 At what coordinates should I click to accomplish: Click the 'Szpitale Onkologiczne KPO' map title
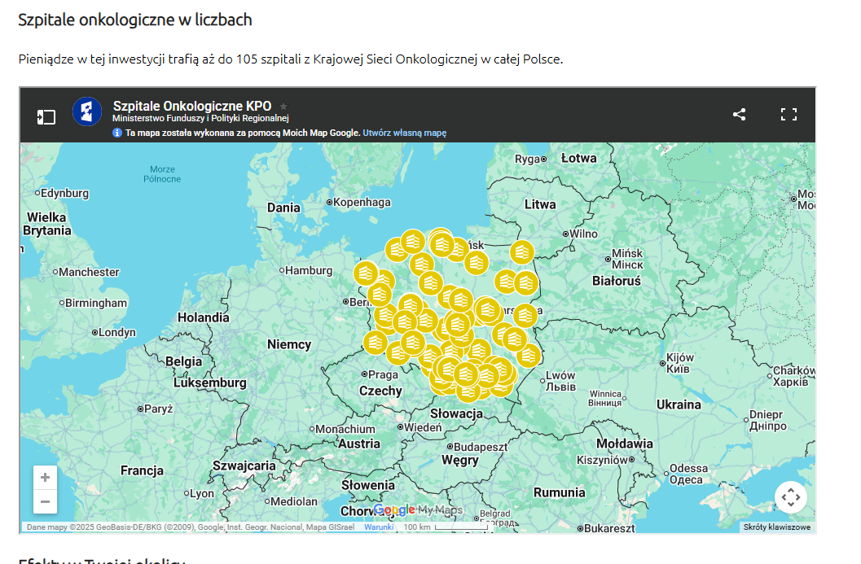point(191,106)
